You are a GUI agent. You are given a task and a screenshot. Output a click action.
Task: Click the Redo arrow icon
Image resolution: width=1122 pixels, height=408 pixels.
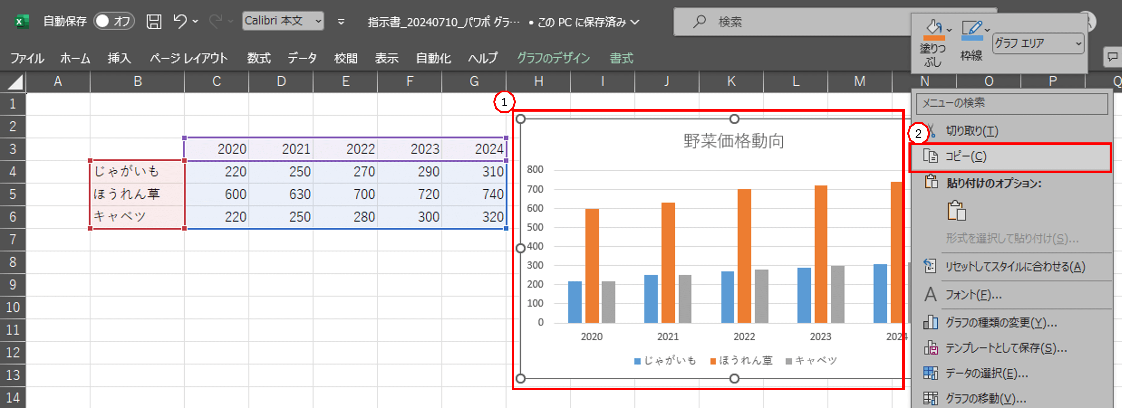tap(216, 21)
